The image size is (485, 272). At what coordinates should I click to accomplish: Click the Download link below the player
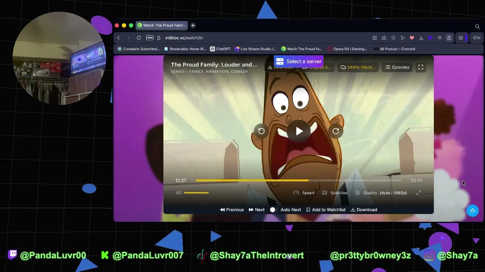click(364, 210)
